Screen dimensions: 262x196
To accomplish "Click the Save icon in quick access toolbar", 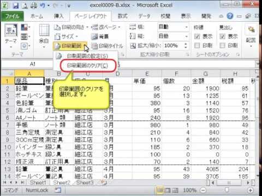I will (x=16, y=5).
